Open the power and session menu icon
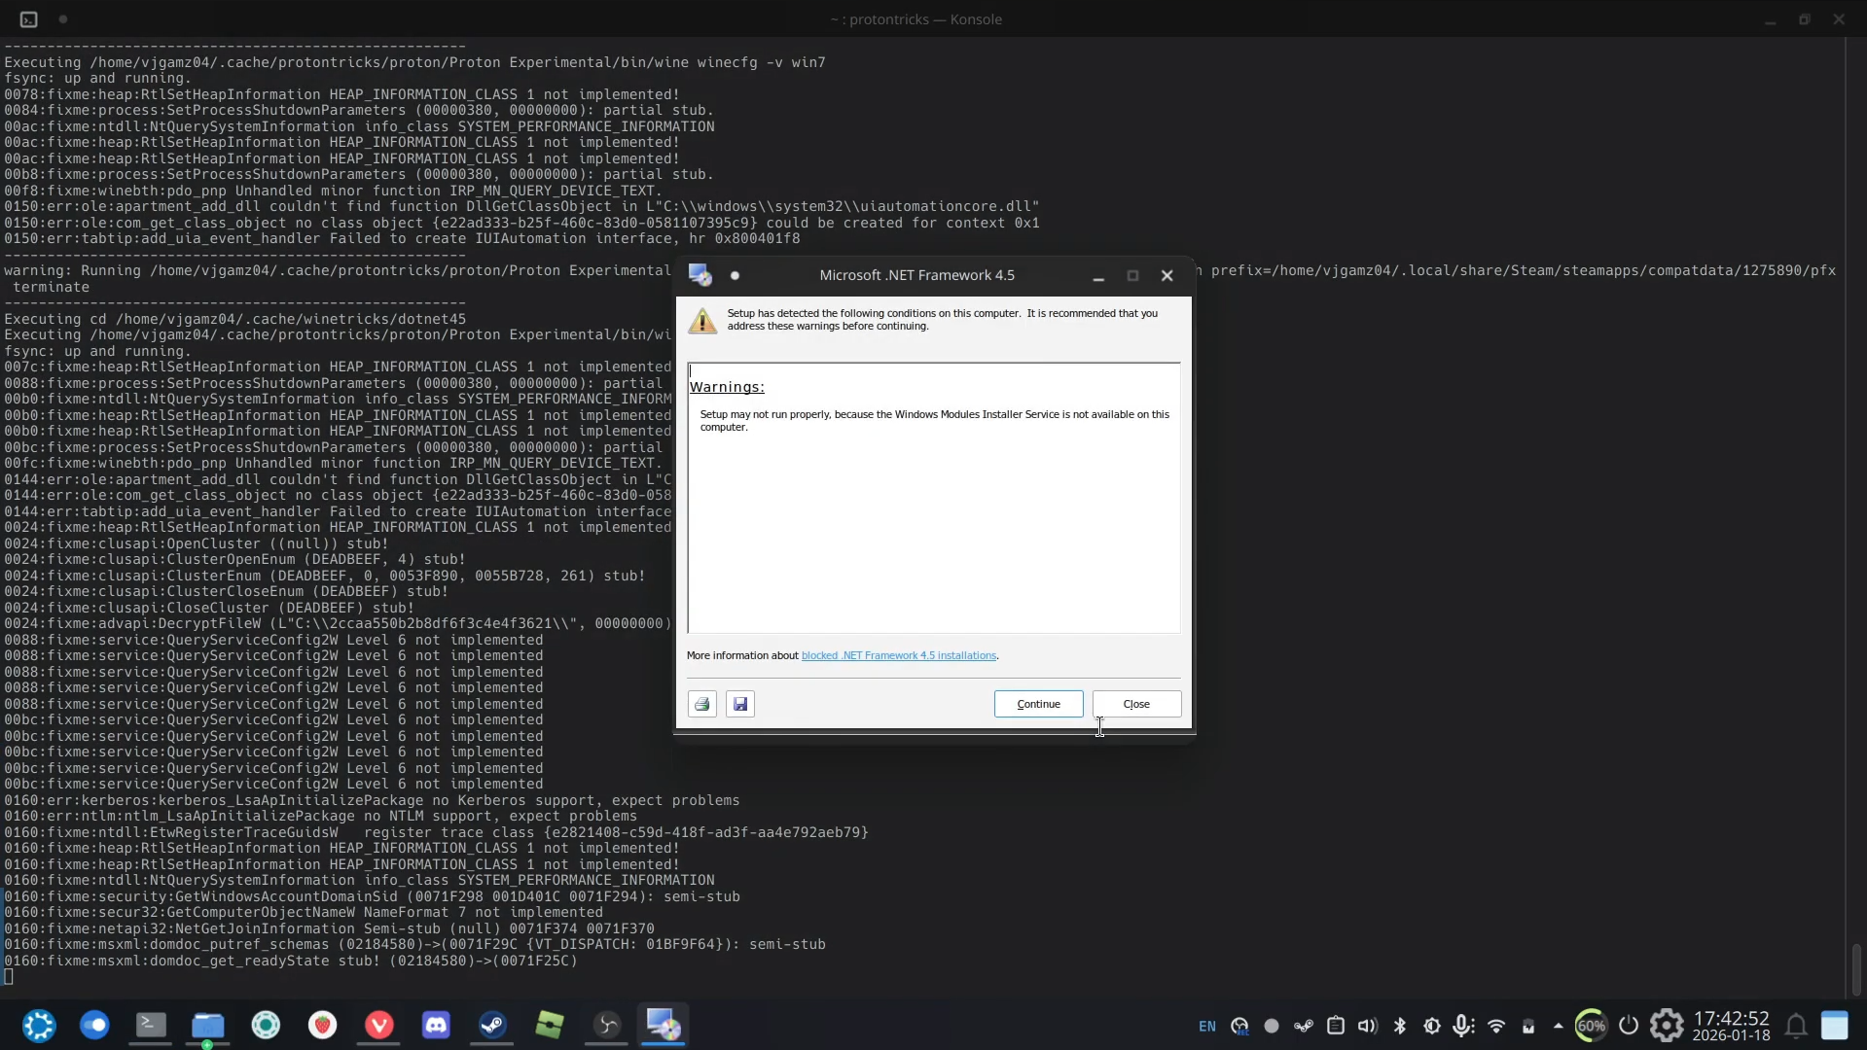 pyautogui.click(x=1629, y=1026)
